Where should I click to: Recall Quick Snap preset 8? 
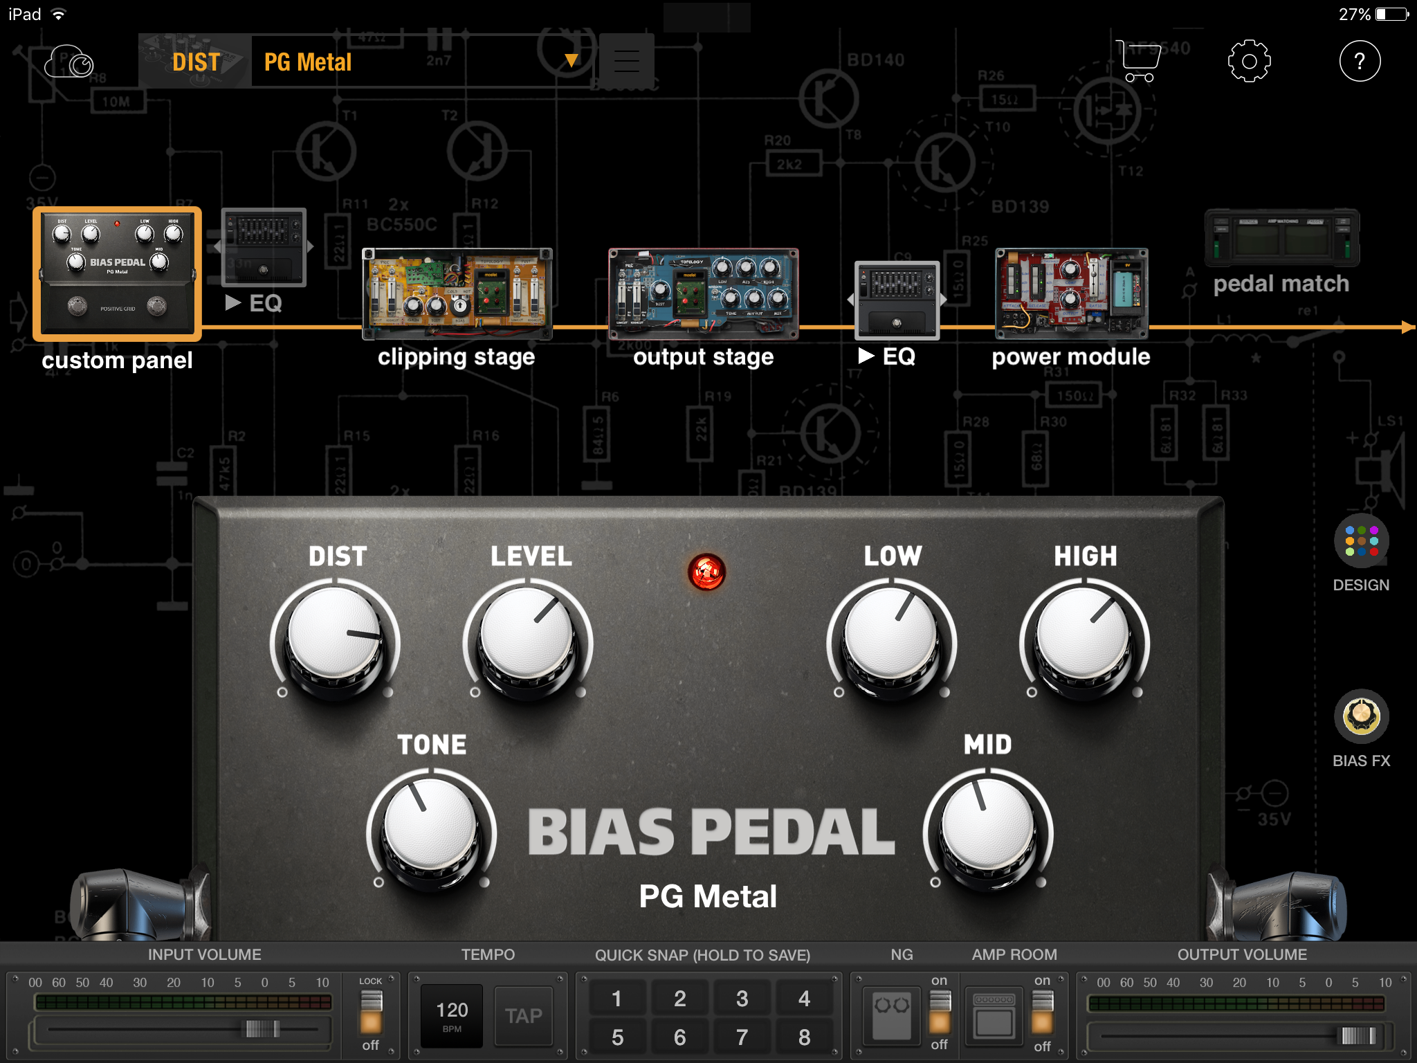click(804, 1037)
